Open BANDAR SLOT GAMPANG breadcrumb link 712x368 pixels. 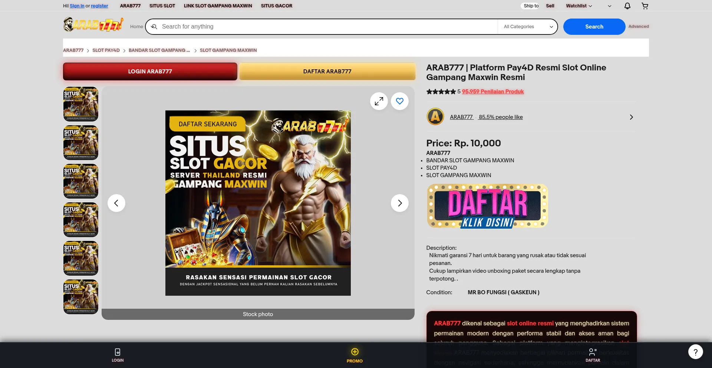pos(159,50)
